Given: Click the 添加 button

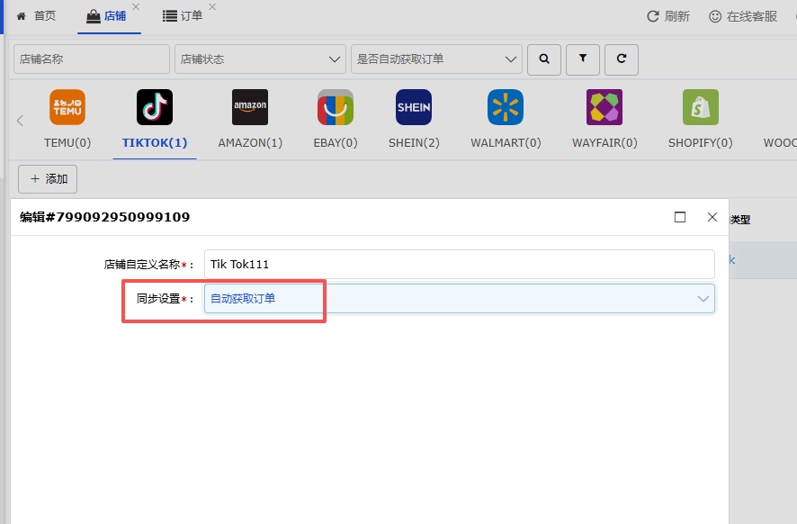Looking at the screenshot, I should pyautogui.click(x=48, y=179).
